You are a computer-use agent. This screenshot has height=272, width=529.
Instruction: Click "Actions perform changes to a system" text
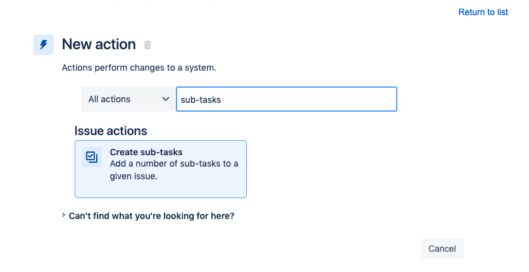[139, 67]
